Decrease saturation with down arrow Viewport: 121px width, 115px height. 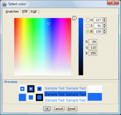pyautogui.click(x=104, y=27)
